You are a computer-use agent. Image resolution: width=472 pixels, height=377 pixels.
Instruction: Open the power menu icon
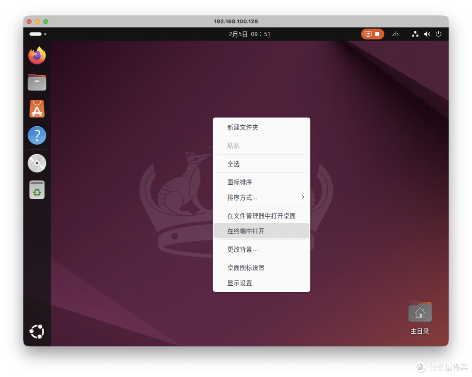(x=439, y=34)
